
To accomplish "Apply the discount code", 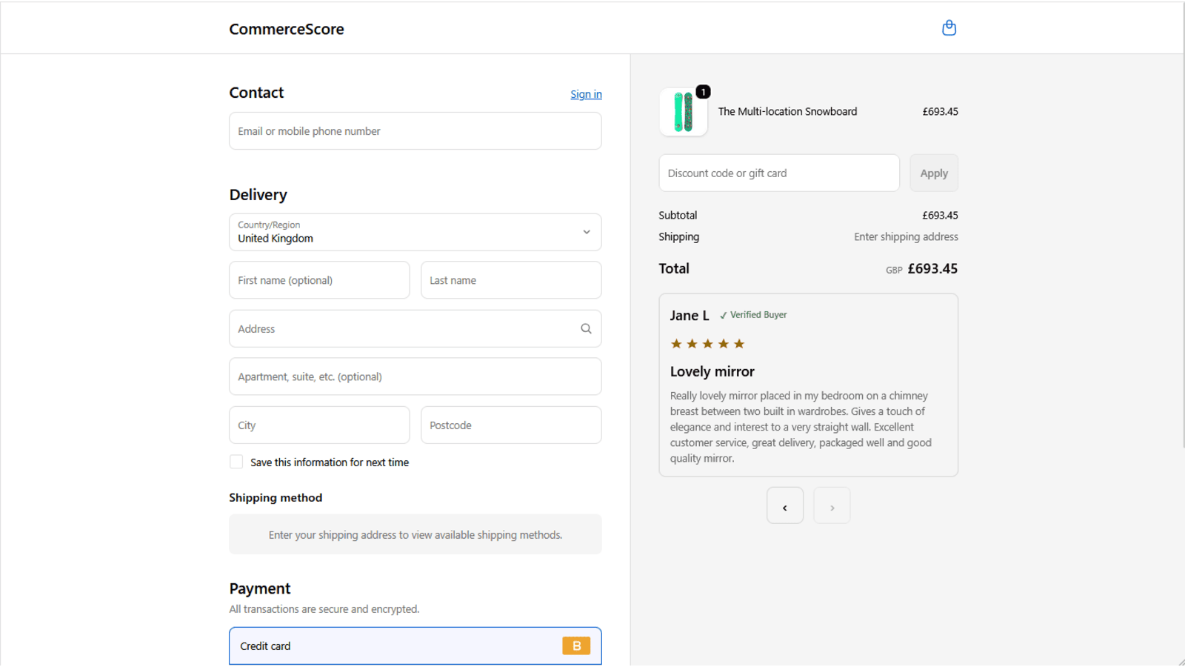I will [x=933, y=173].
